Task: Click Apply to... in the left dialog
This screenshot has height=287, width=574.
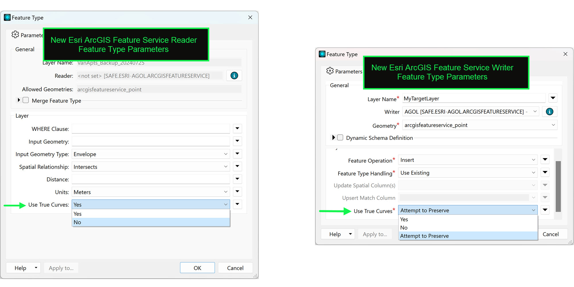Action: tap(61, 268)
